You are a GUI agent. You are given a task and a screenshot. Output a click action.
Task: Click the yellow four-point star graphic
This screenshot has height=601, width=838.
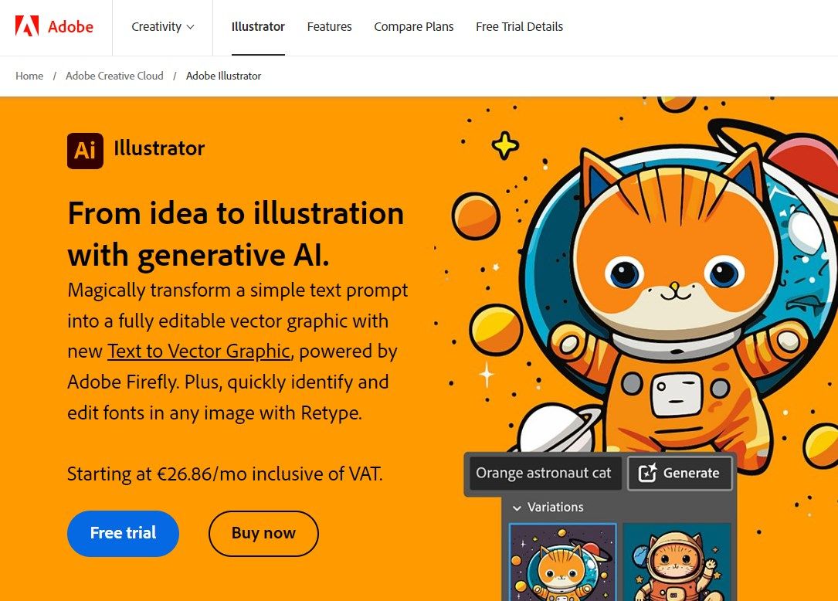coord(505,145)
